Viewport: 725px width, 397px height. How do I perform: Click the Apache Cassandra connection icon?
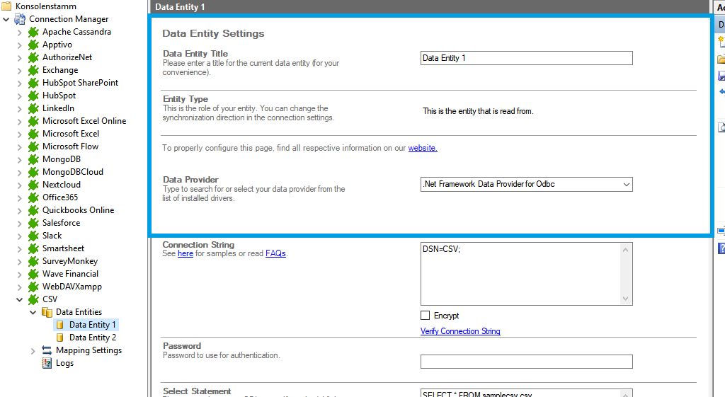[x=33, y=32]
